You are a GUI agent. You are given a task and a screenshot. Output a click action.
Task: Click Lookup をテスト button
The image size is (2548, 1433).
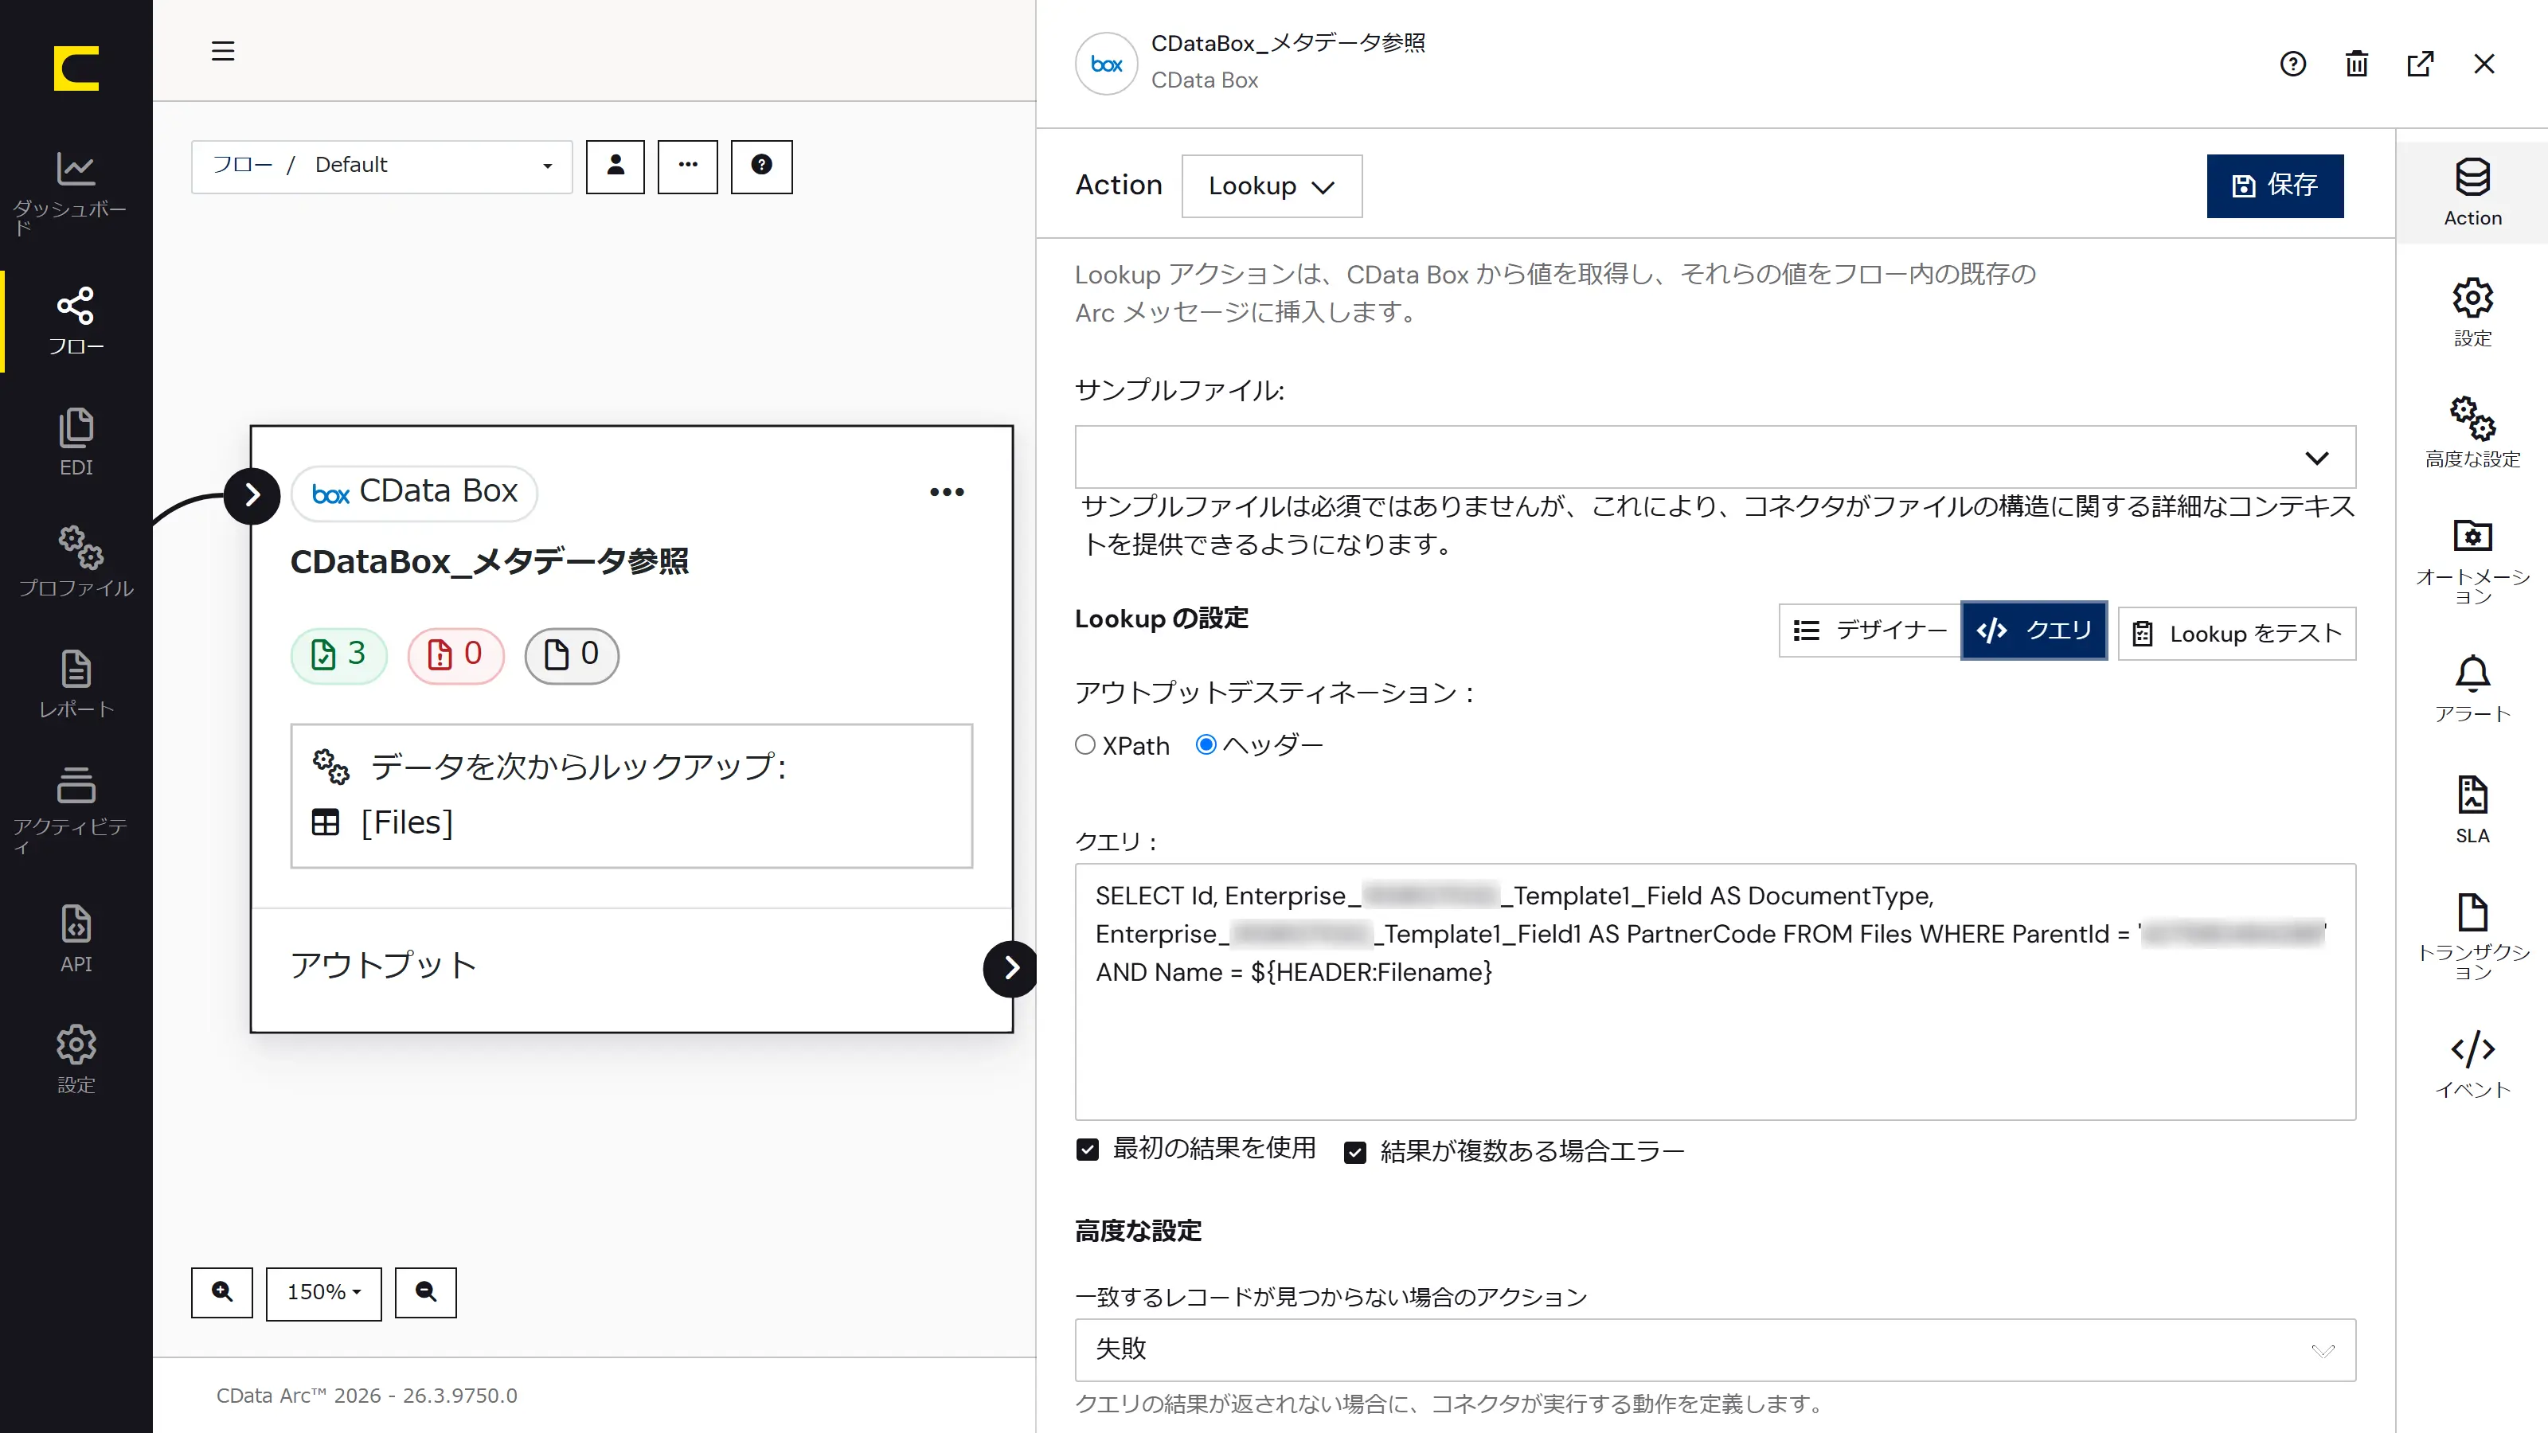tap(2237, 633)
